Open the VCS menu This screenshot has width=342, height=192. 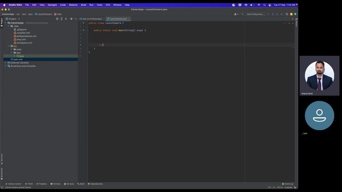(x=108, y=5)
